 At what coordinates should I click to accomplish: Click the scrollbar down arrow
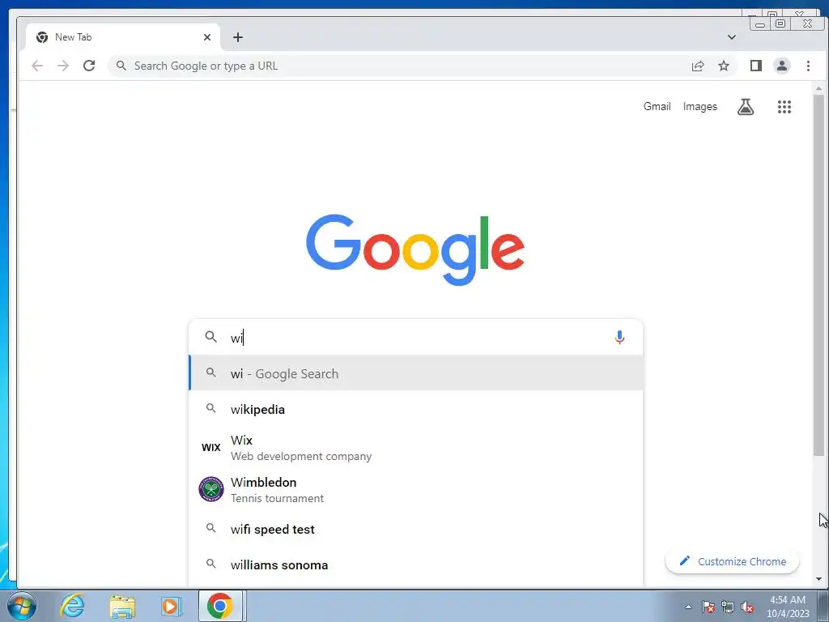tap(818, 579)
